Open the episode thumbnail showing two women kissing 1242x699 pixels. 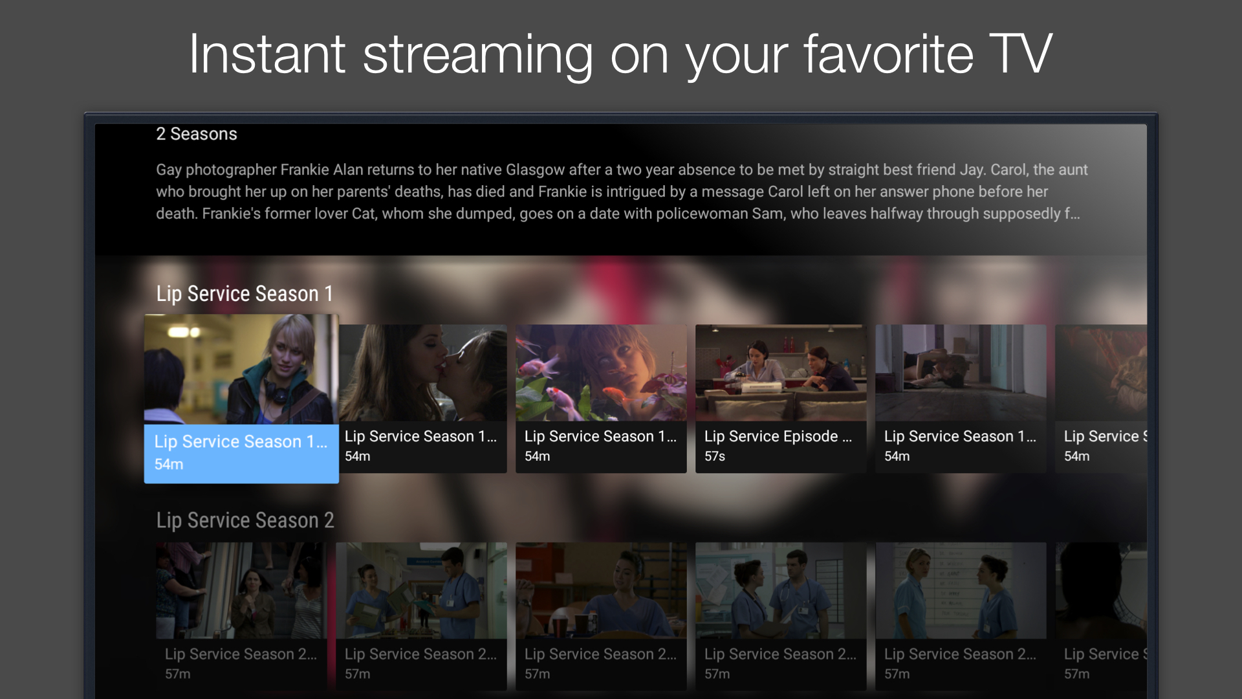[423, 373]
